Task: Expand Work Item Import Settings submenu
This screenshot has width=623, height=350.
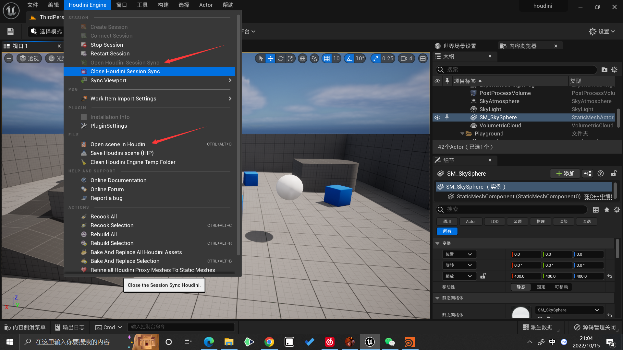Action: pyautogui.click(x=149, y=99)
